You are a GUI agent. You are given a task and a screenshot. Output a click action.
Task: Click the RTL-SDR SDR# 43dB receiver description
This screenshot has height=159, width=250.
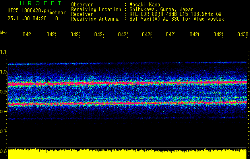click(175, 14)
